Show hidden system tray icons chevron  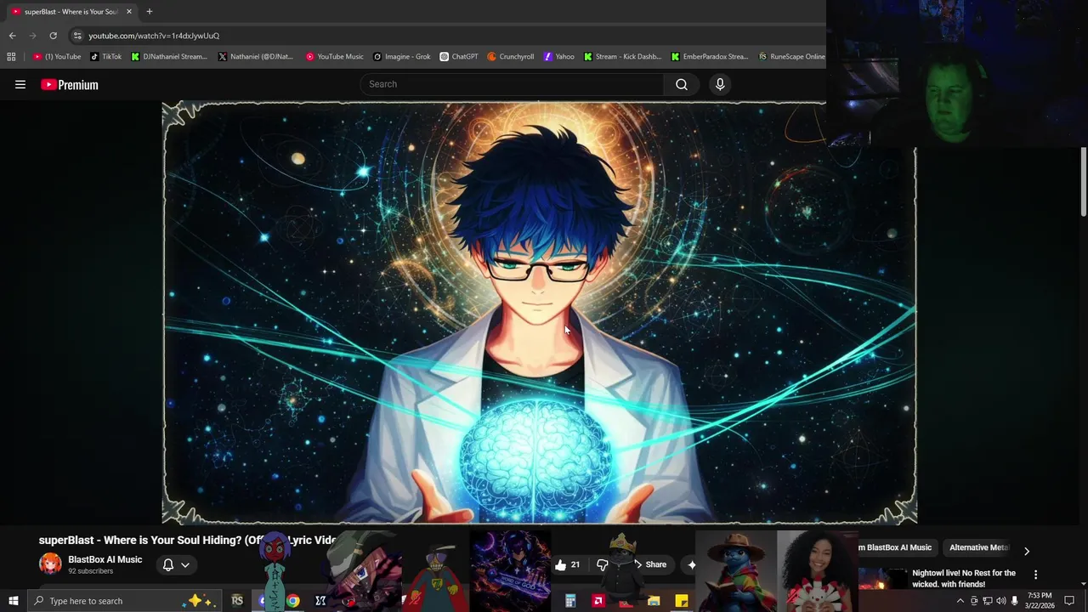point(960,601)
